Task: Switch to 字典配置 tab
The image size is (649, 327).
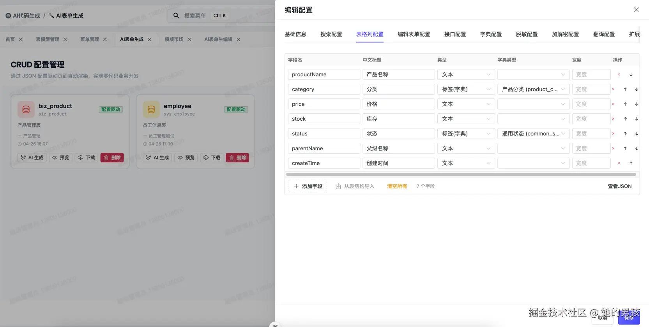Action: click(491, 34)
